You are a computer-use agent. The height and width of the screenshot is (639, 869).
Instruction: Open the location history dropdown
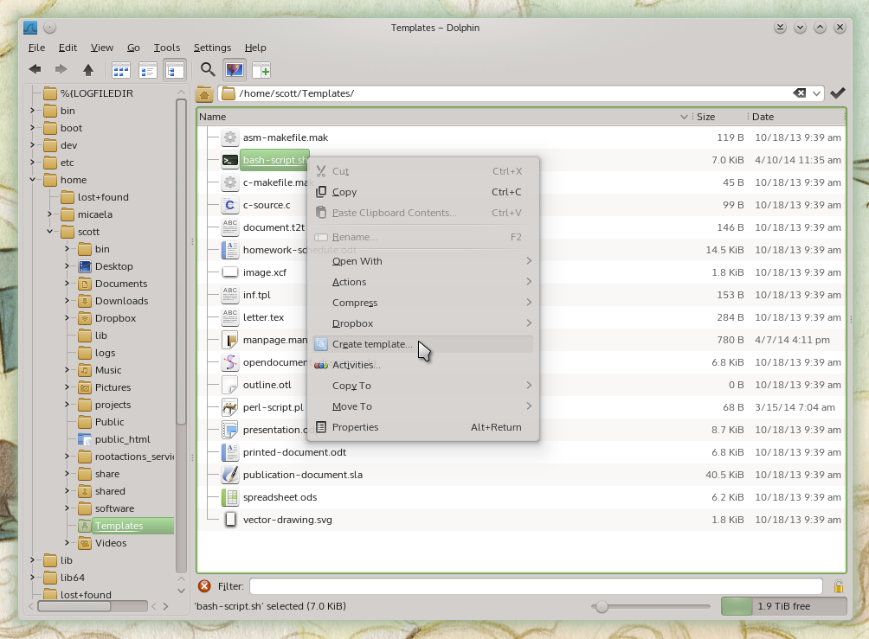pos(816,93)
